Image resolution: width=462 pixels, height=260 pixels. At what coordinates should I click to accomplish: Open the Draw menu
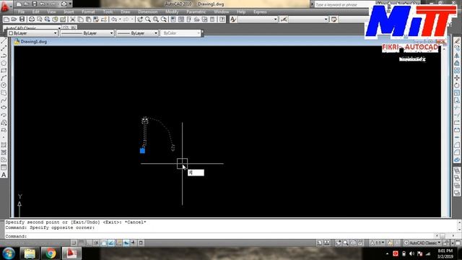(x=126, y=12)
